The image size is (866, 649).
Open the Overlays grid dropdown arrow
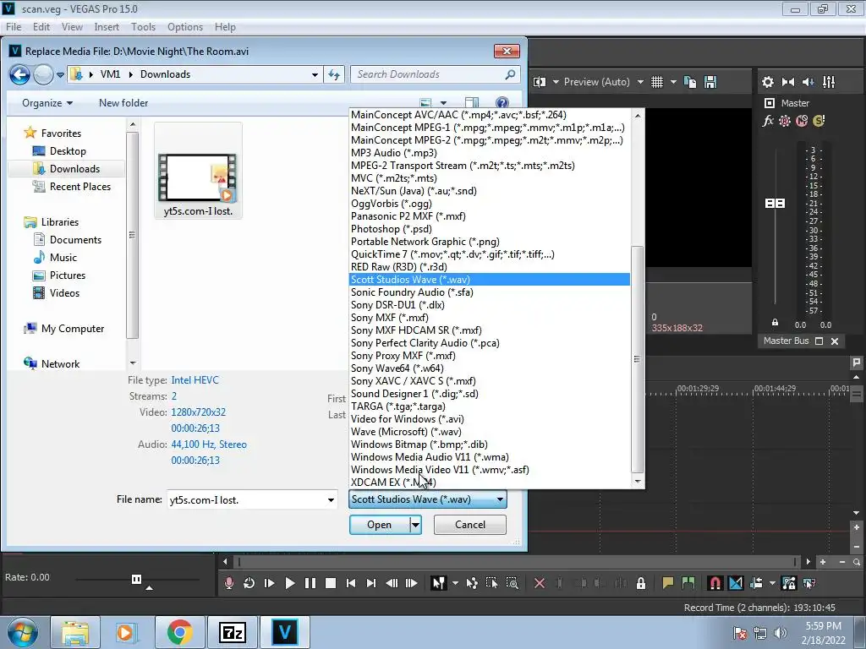673,82
